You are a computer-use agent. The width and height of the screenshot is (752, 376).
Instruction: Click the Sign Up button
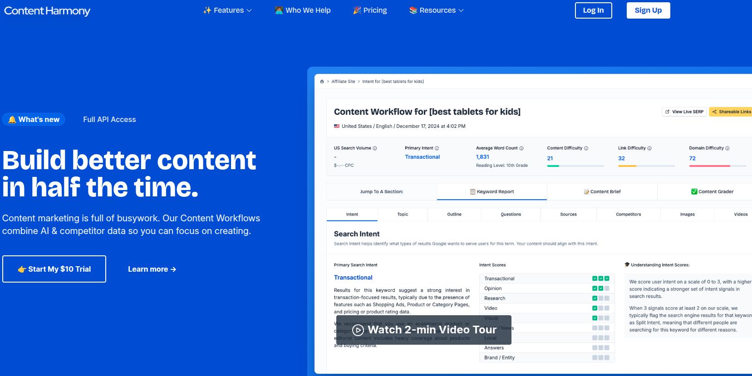pyautogui.click(x=648, y=10)
